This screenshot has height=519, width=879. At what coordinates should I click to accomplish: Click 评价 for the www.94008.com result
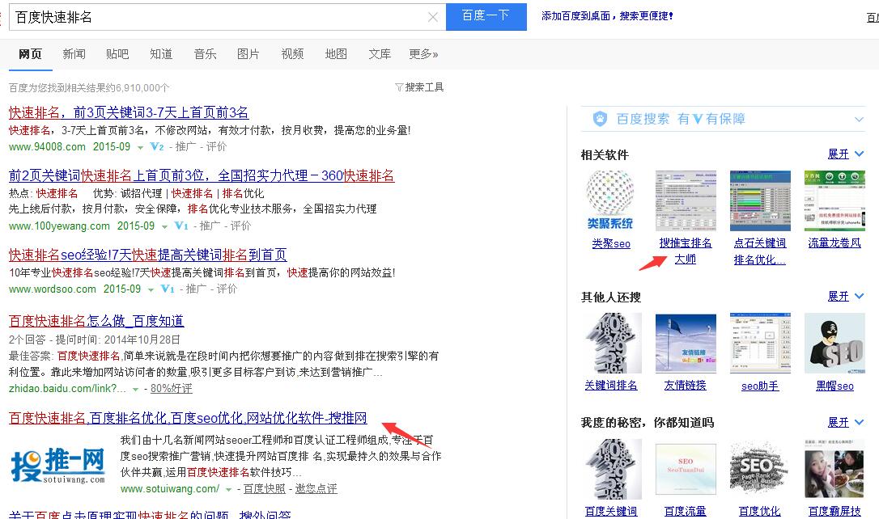(216, 146)
